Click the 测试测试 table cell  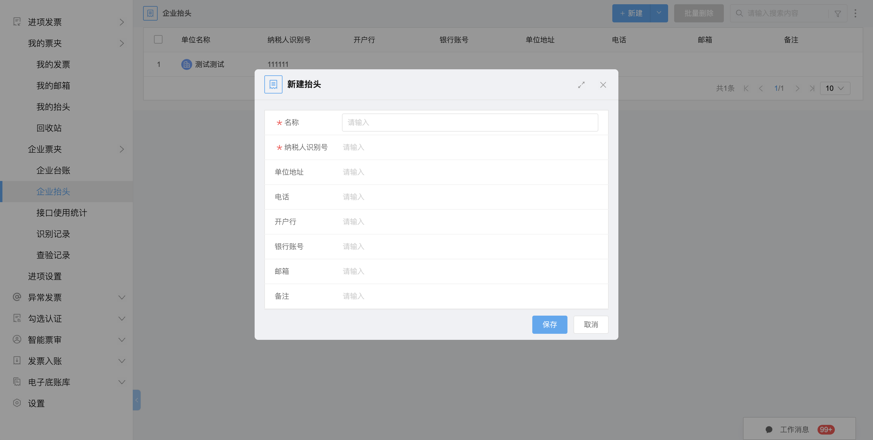[x=209, y=64]
